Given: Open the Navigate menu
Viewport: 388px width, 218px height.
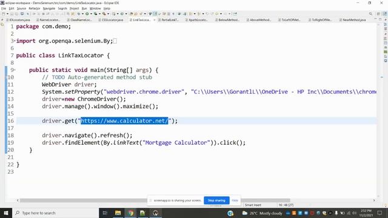Looking at the screenshot, I should click(x=49, y=8).
